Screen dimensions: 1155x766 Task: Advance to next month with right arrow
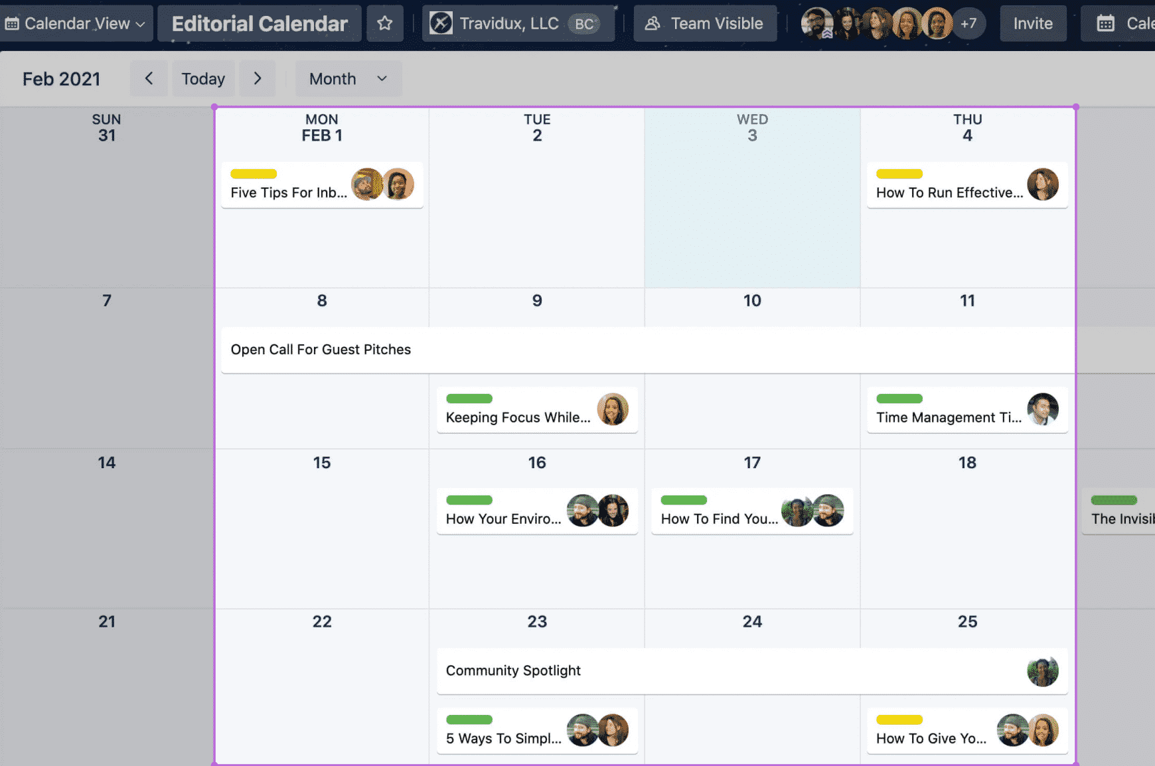(258, 79)
